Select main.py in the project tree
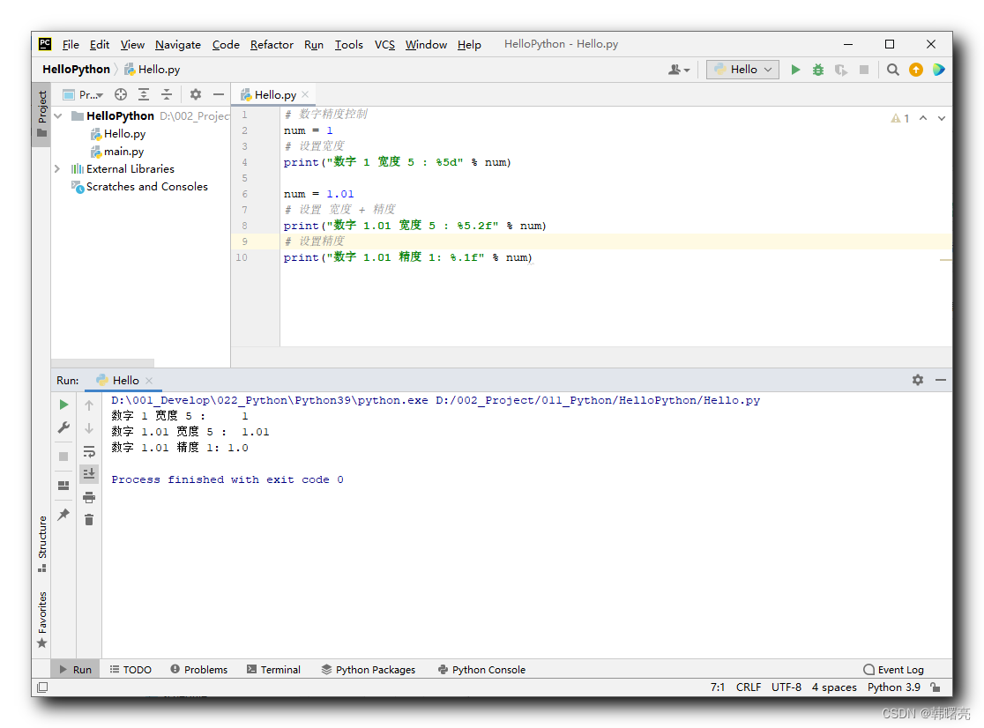Viewport: 984px width, 728px height. tap(123, 151)
